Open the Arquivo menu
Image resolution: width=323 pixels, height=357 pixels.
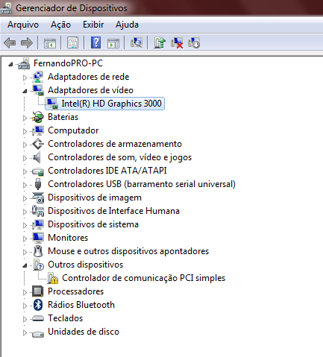23,25
